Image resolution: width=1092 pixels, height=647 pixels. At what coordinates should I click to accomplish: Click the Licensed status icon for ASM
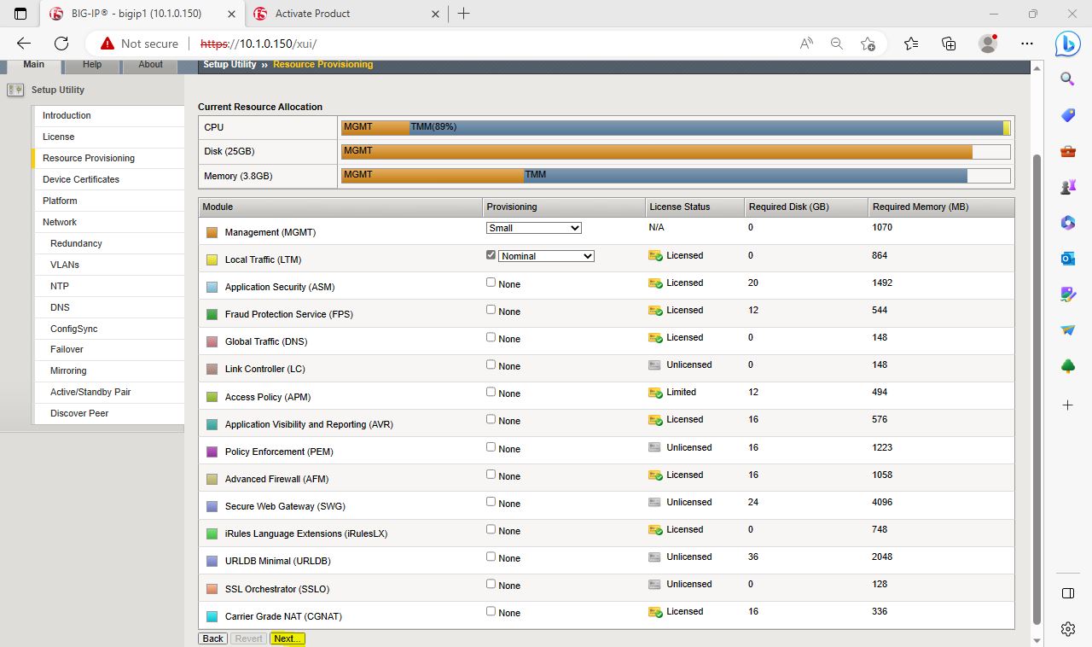[655, 283]
